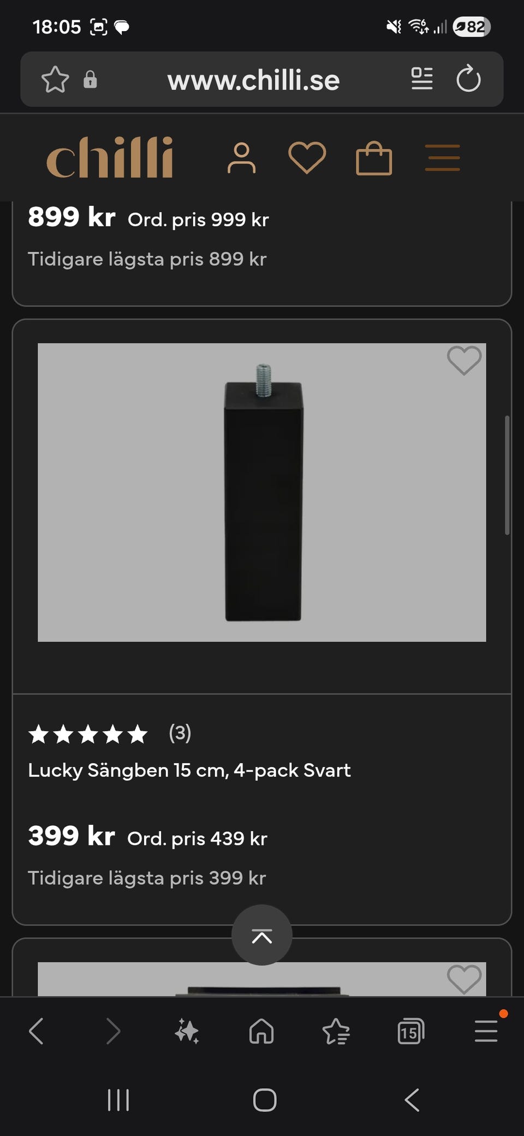Open the Chilli account profile icon
This screenshot has height=1136, width=524.
[241, 158]
